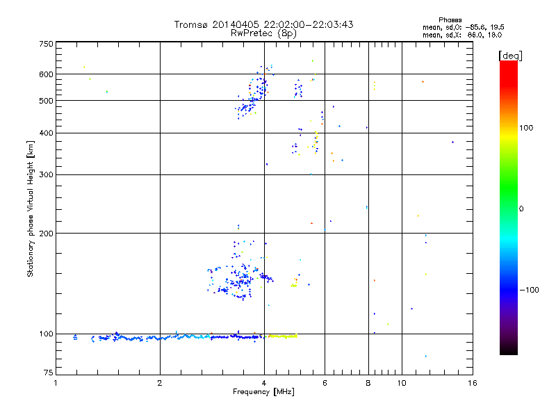This screenshot has width=556, height=417.
Task: Click 'Stationary phase Virtual Height [km]' axis label
Action: point(31,208)
